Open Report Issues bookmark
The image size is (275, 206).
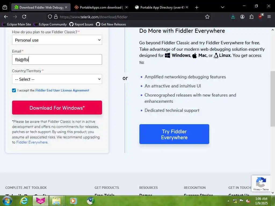(x=81, y=24)
